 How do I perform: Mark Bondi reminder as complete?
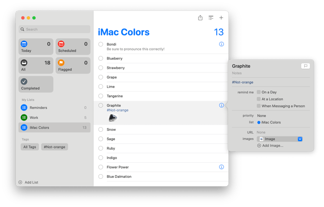pyautogui.click(x=100, y=44)
